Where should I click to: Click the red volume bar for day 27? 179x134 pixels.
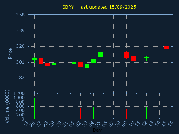[x=41, y=115]
